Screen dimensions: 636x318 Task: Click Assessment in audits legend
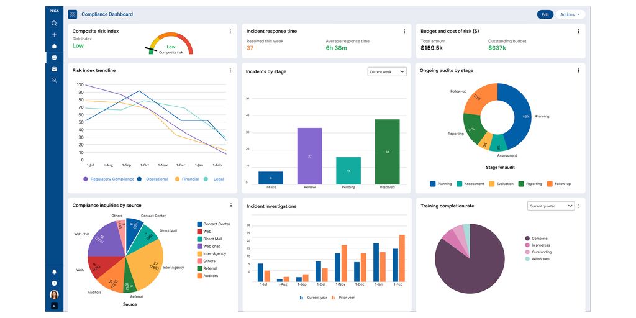(470, 184)
